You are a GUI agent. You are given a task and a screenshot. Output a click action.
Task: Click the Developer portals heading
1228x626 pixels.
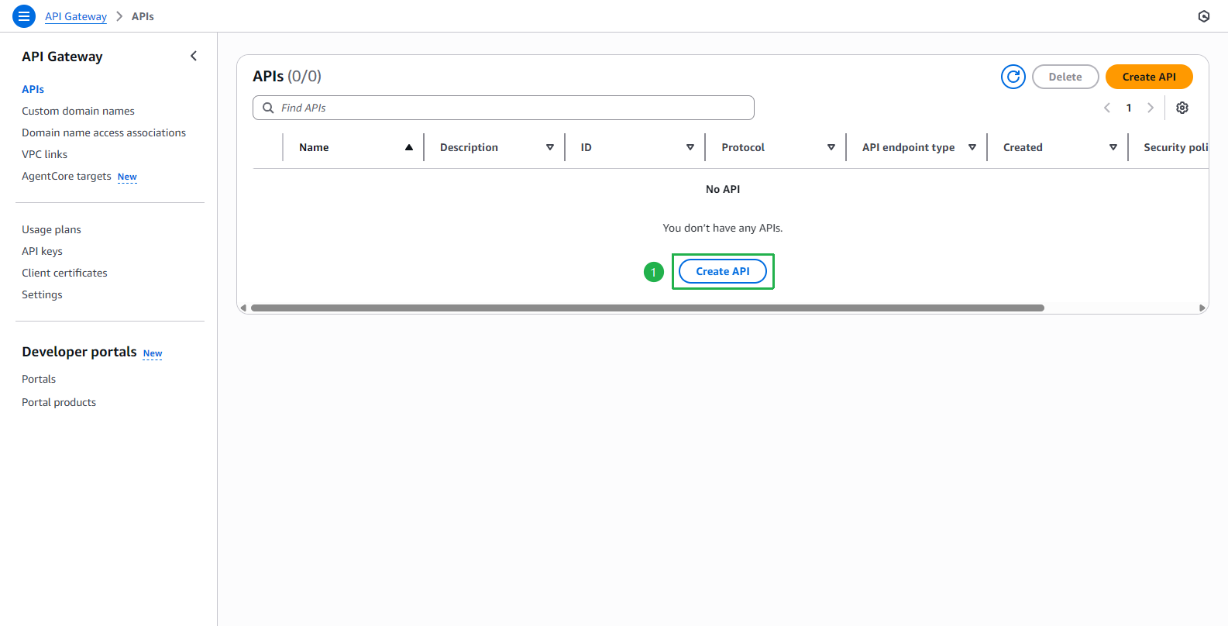[79, 352]
